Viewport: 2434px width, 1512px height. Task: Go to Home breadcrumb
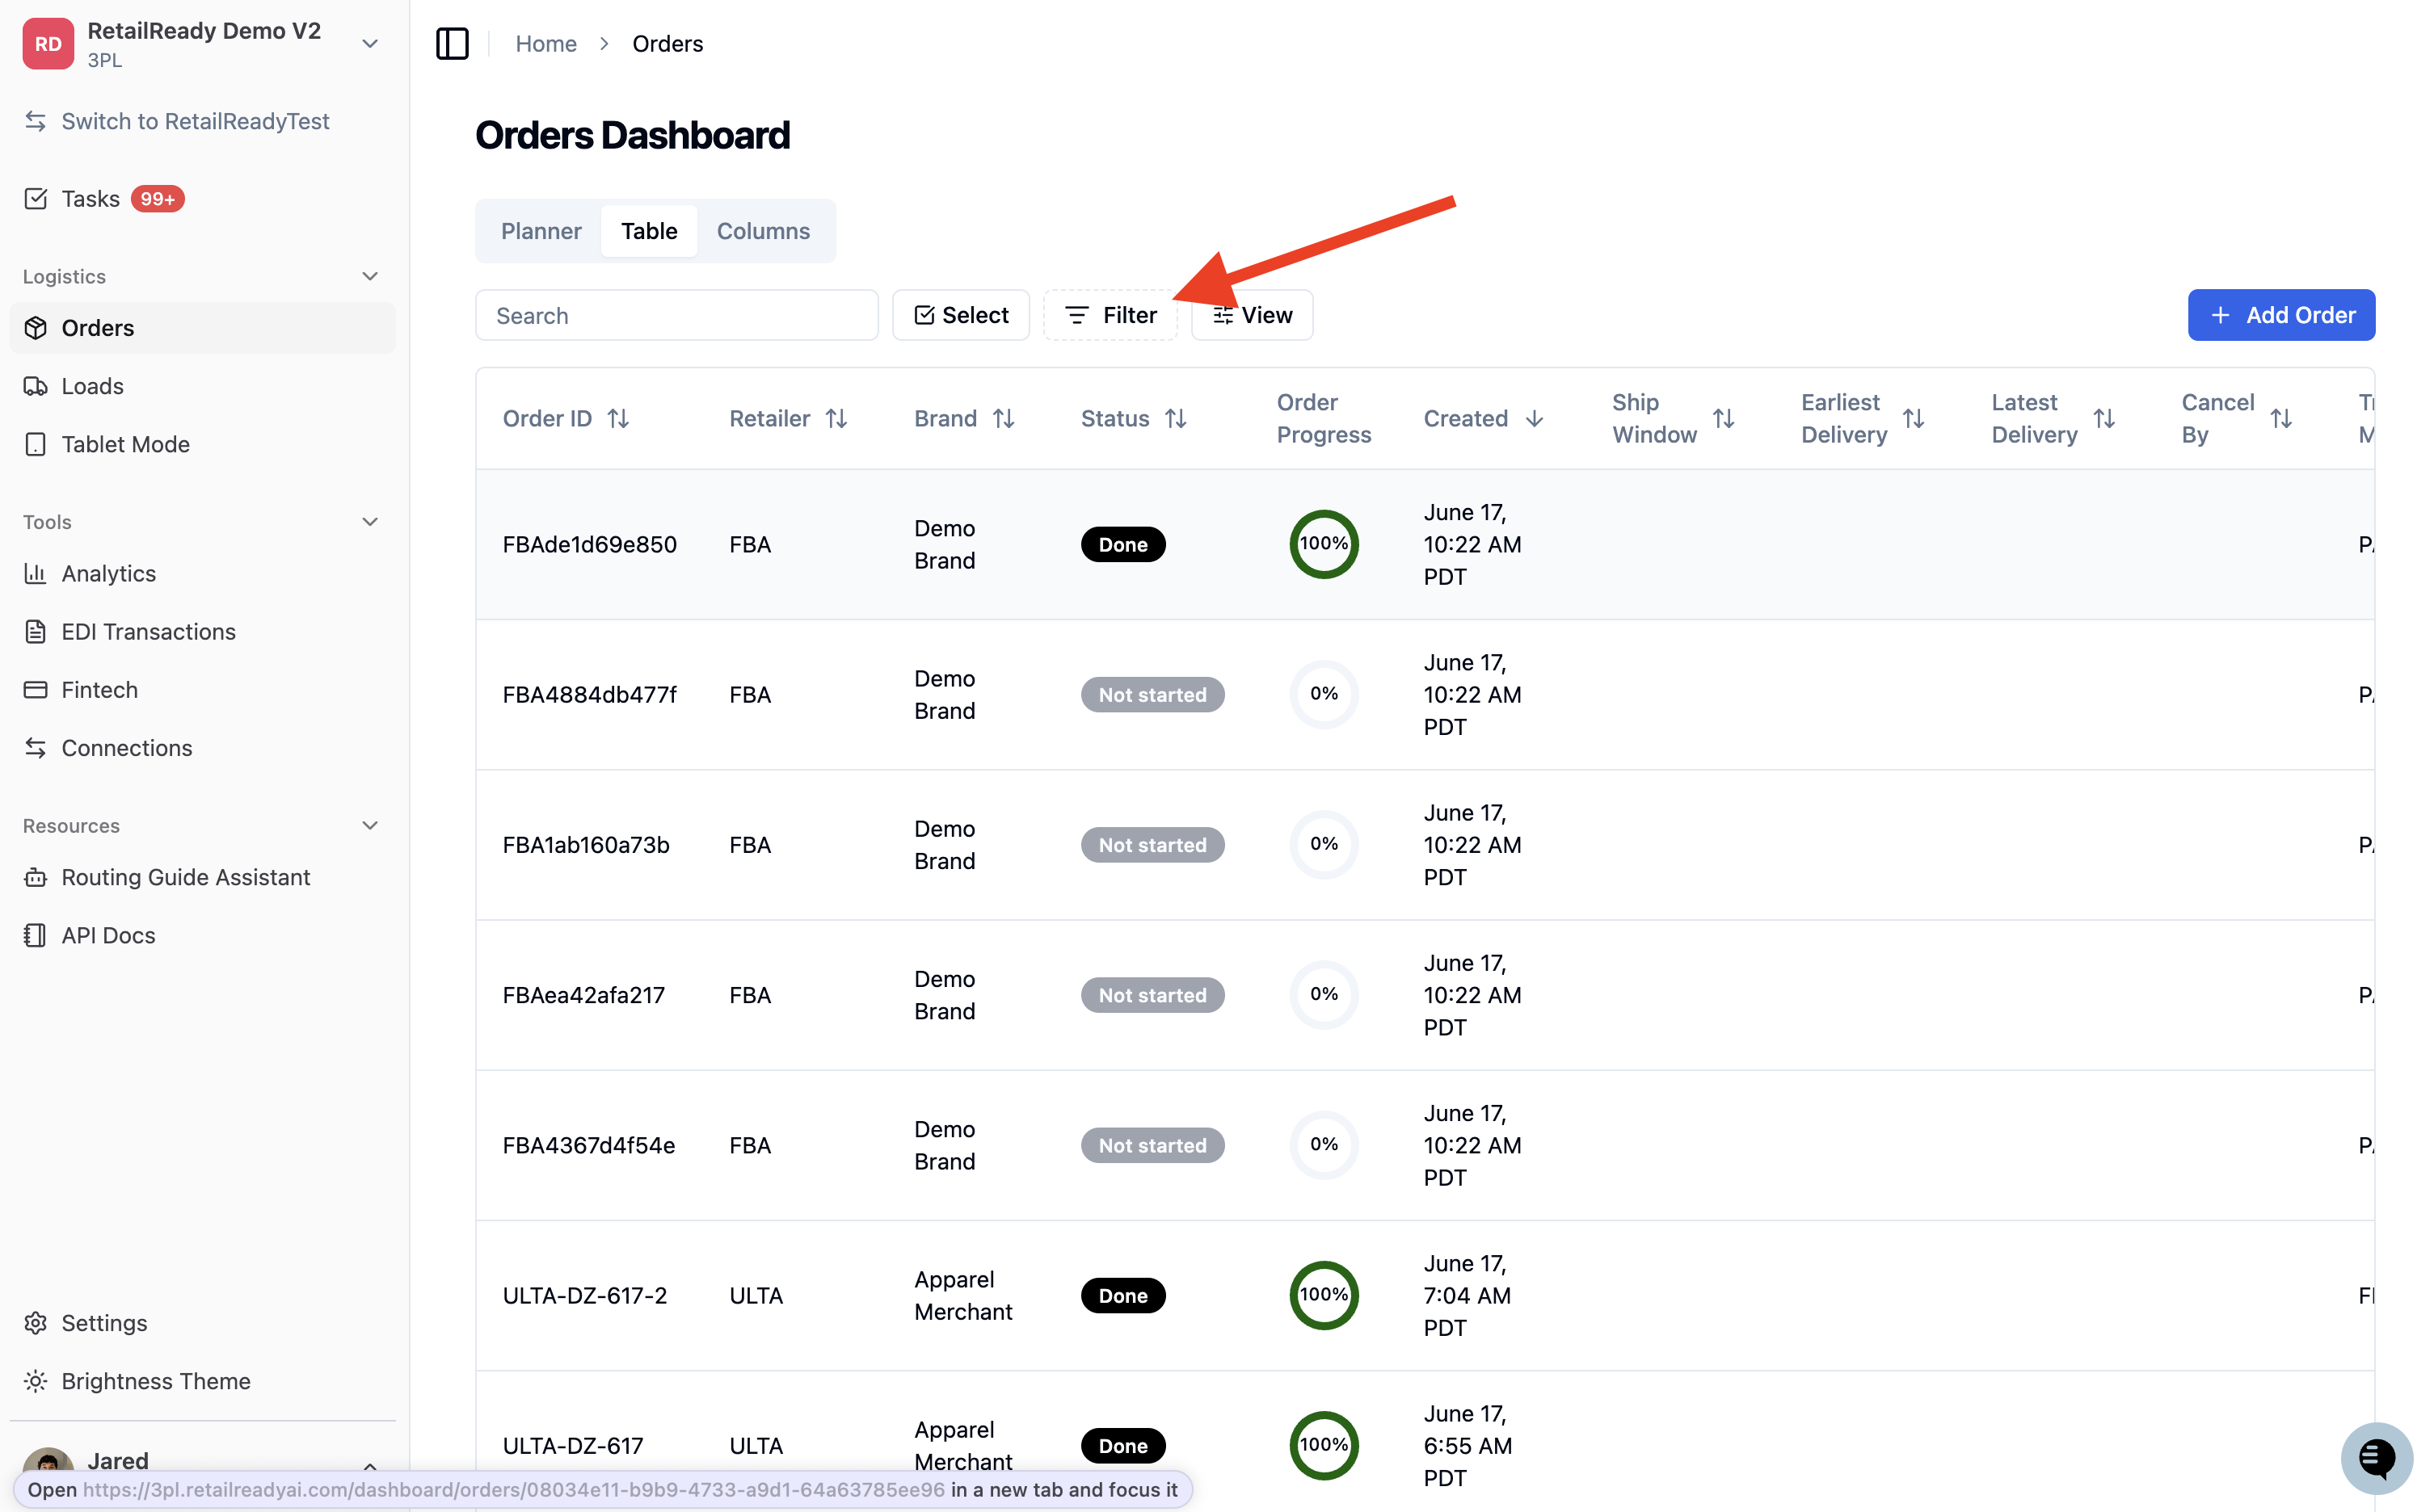546,44
